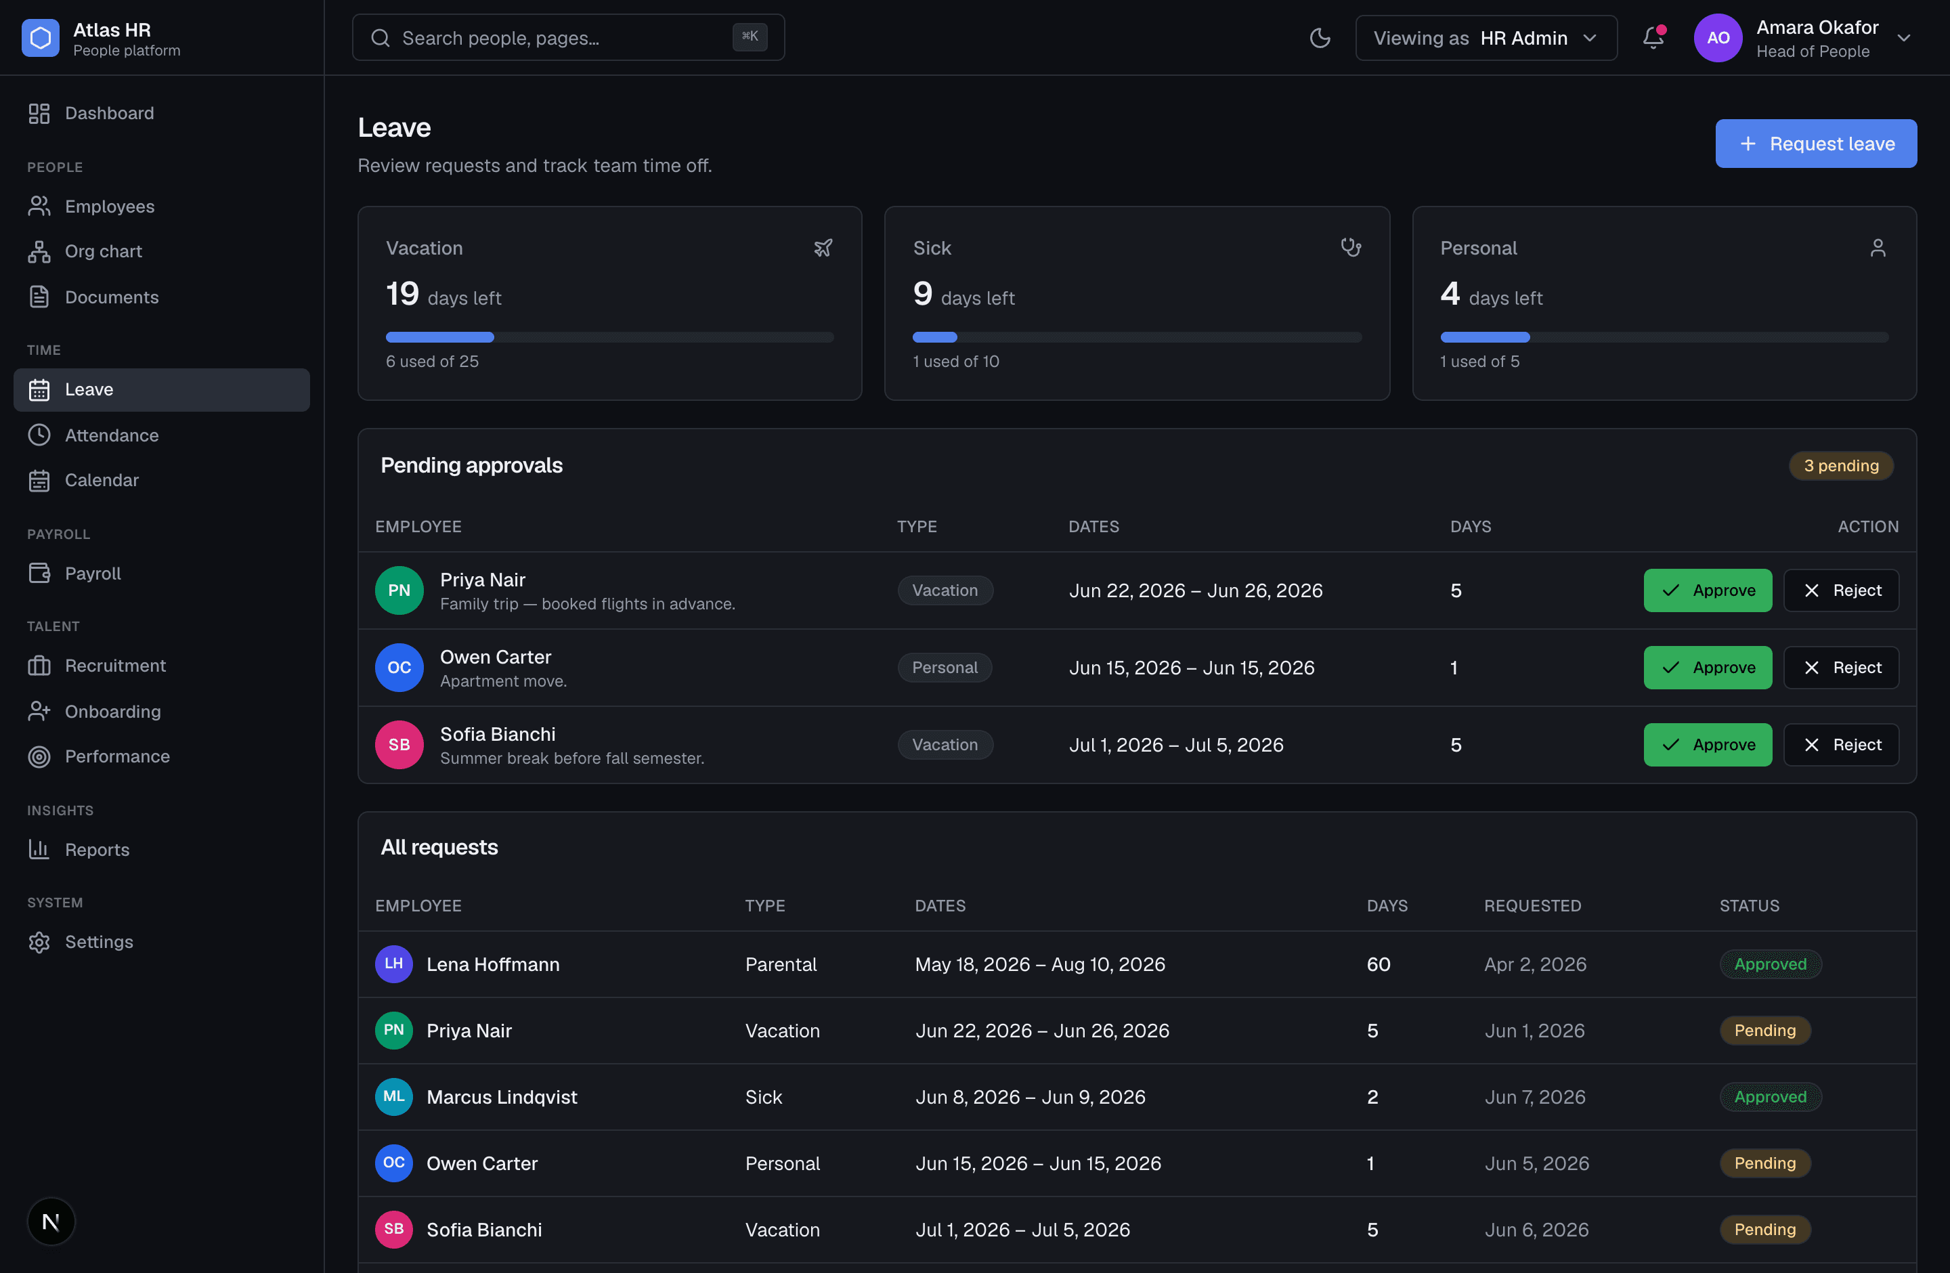Click the Personal days progress bar
Viewport: 1950px width, 1273px height.
1664,337
